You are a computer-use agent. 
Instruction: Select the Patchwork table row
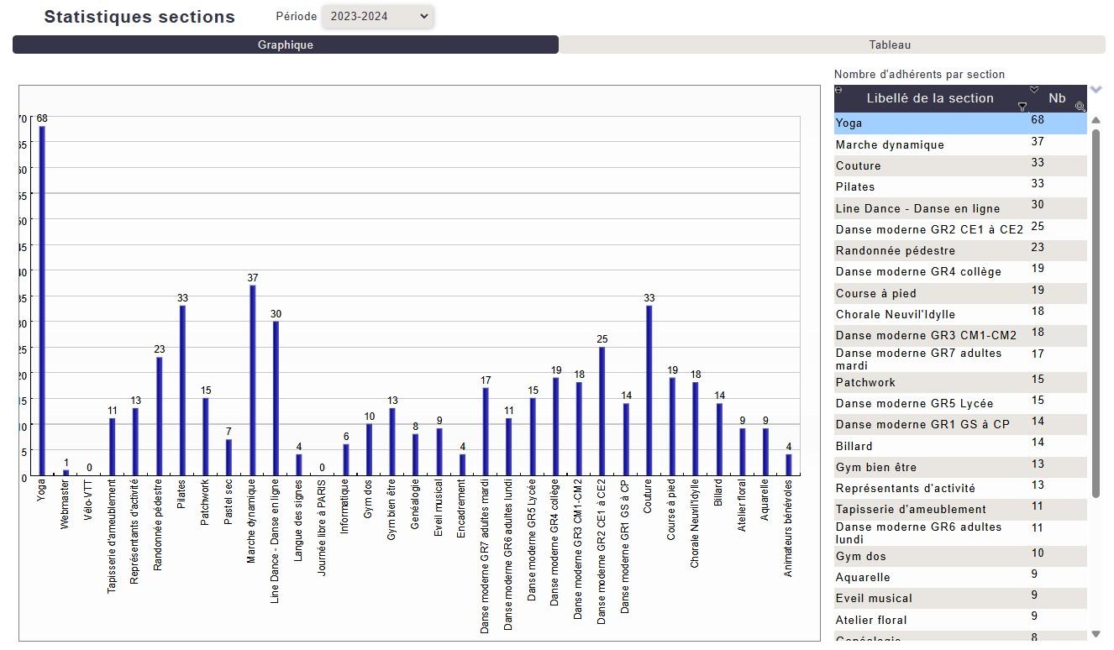pos(928,382)
